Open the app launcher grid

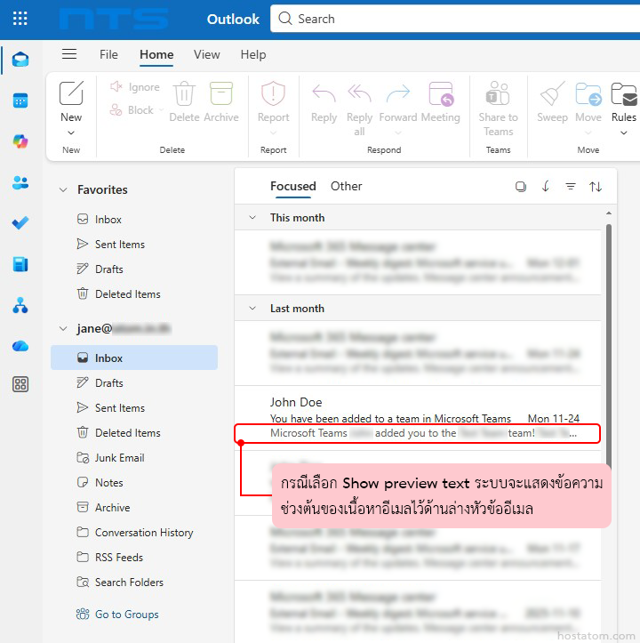[x=20, y=19]
